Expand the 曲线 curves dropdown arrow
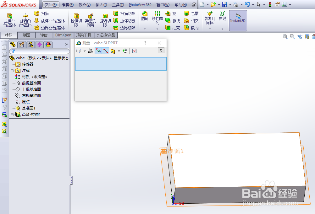 pos(222,29)
